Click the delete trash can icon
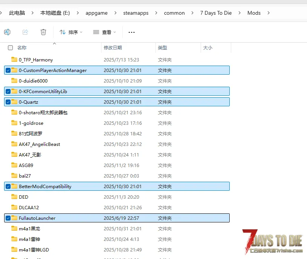307x259 pixels. pos(43,32)
